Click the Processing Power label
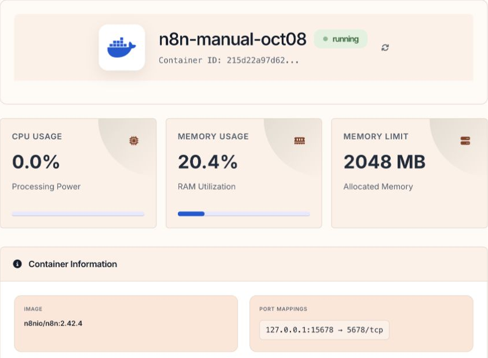The image size is (488, 358). [x=46, y=187]
